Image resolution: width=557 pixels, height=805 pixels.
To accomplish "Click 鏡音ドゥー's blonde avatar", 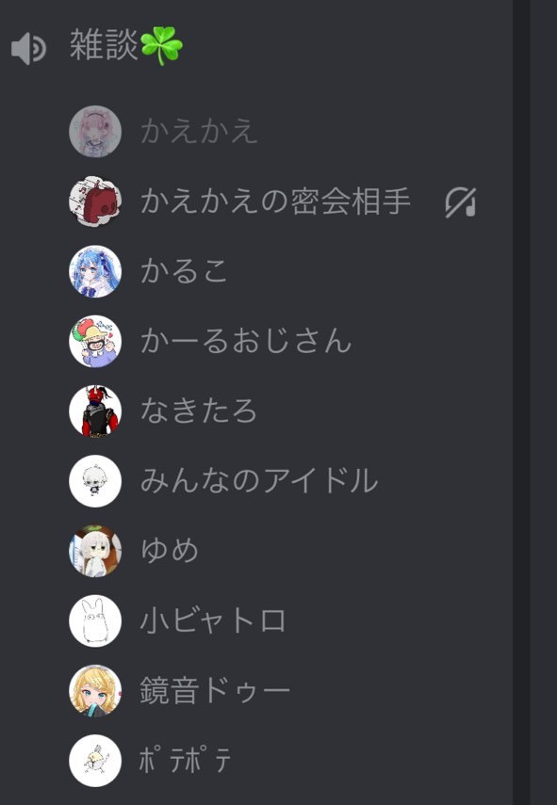I will point(95,690).
